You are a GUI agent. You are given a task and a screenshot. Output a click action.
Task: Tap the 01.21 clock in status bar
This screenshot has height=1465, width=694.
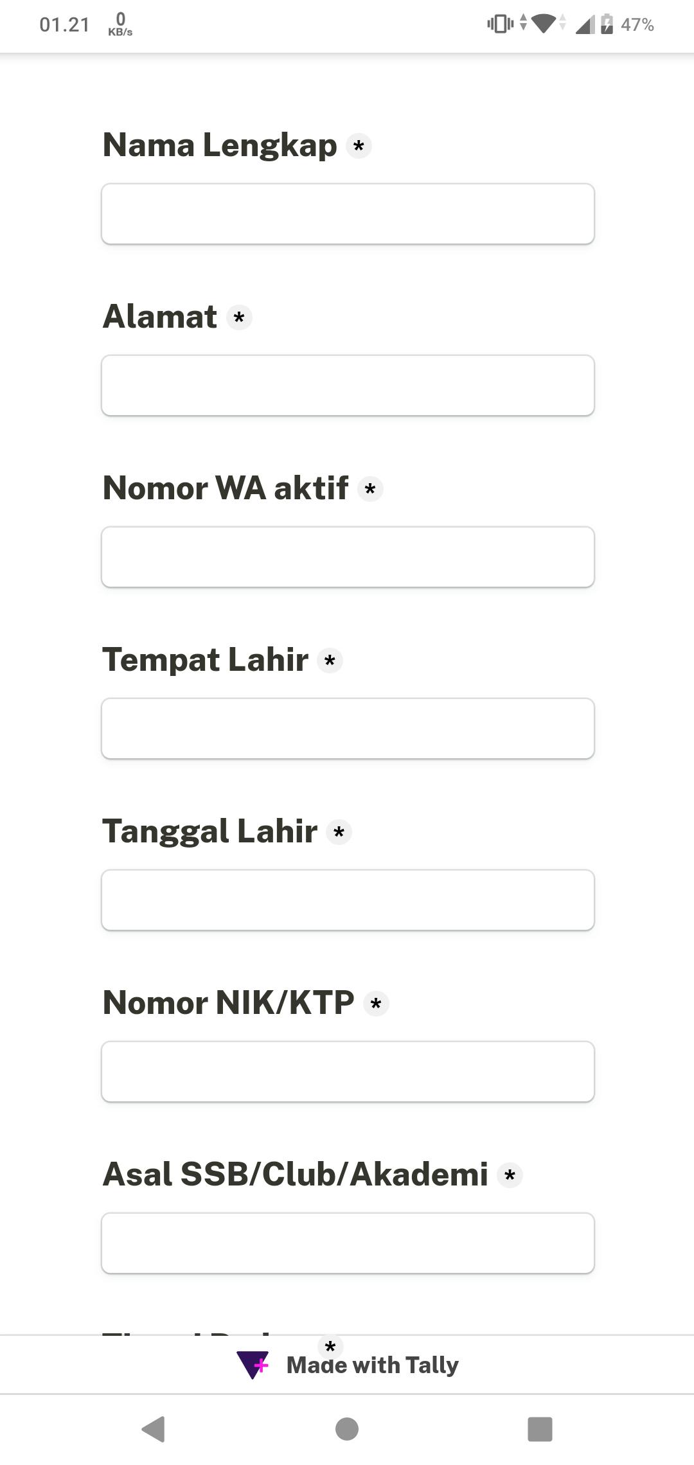64,24
